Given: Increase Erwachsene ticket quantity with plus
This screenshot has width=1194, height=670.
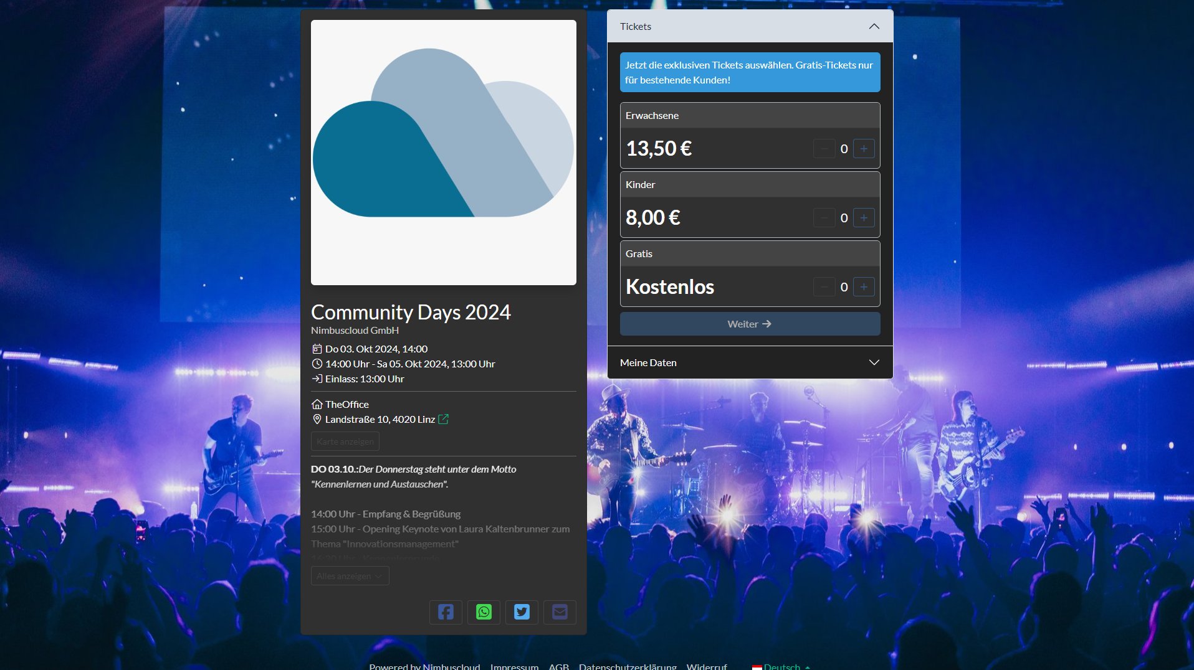Looking at the screenshot, I should point(864,149).
